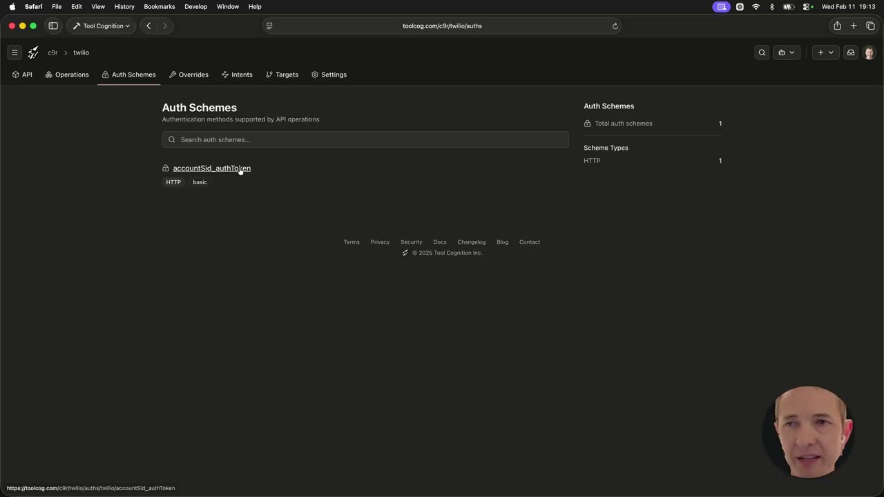Open the Docs footer link
The height and width of the screenshot is (497, 884).
[440, 242]
